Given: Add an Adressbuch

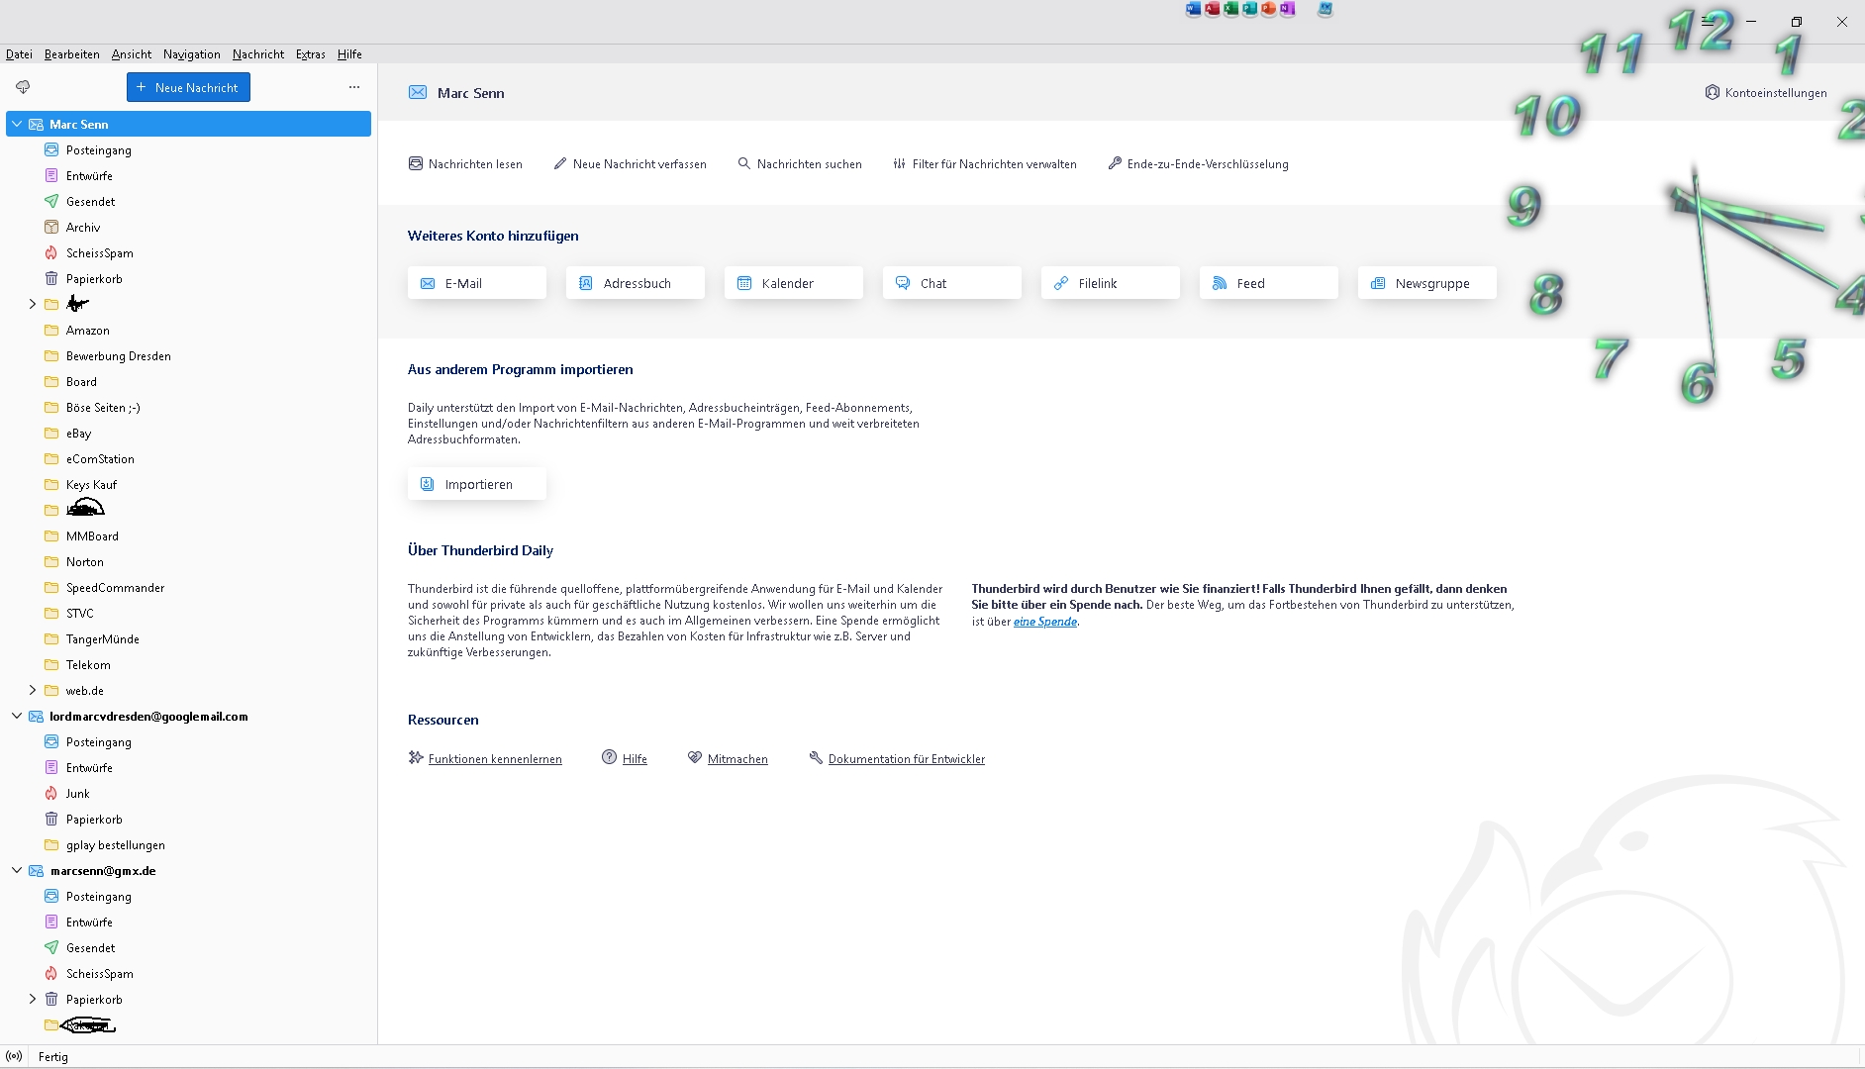Looking at the screenshot, I should click(636, 283).
